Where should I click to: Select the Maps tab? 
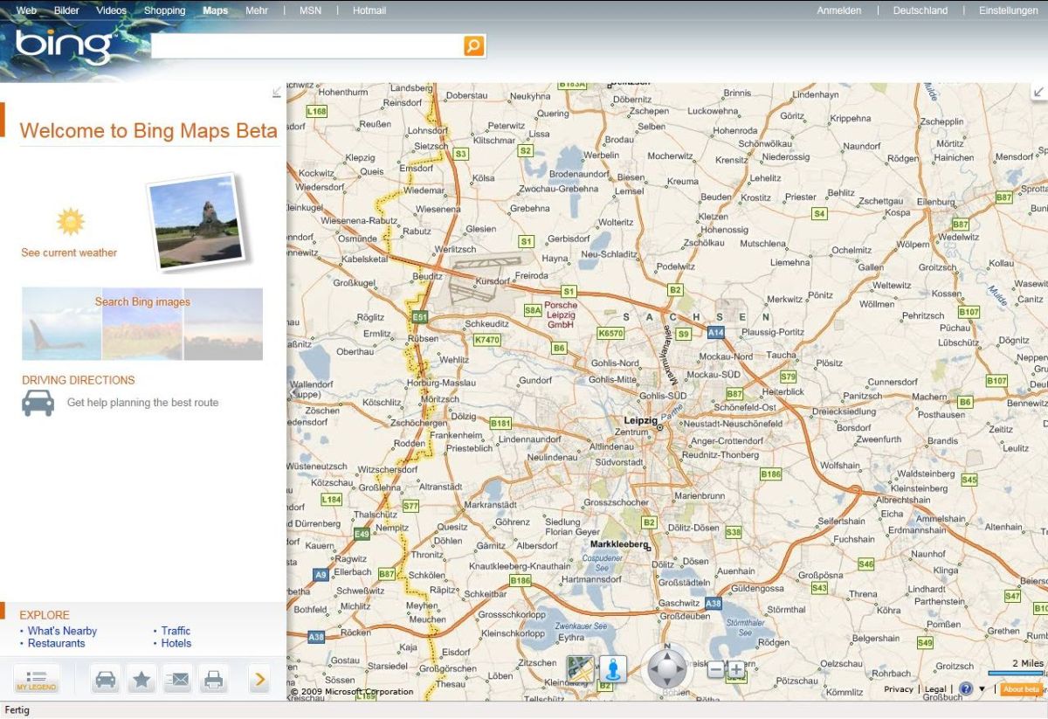click(x=215, y=10)
